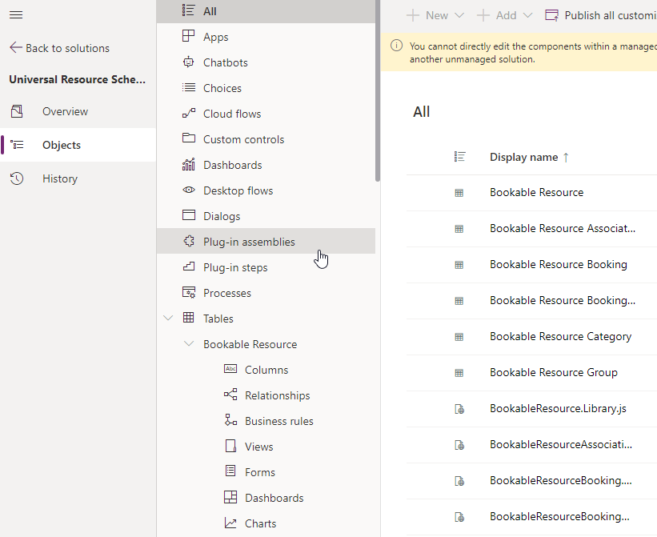The image size is (657, 537).
Task: Click the Cloud flows connector icon
Action: pyautogui.click(x=188, y=113)
